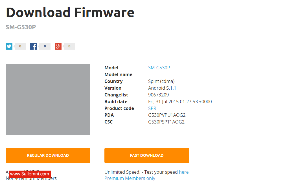
Task: Open the Premium Members only link
Action: 130,178
